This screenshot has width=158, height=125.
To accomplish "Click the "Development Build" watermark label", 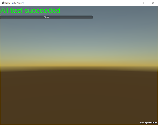I will (149, 123).
